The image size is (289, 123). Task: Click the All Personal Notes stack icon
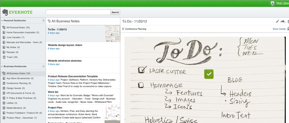[x=4, y=28]
